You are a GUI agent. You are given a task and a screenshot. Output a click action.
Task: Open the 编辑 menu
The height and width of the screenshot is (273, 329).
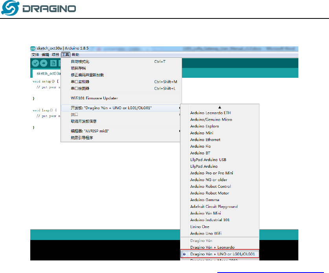point(45,55)
